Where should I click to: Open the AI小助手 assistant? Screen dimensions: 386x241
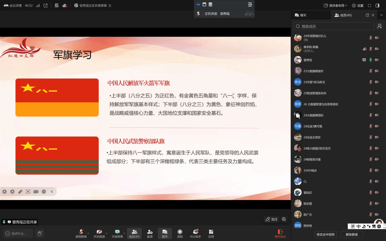pyautogui.click(x=195, y=233)
